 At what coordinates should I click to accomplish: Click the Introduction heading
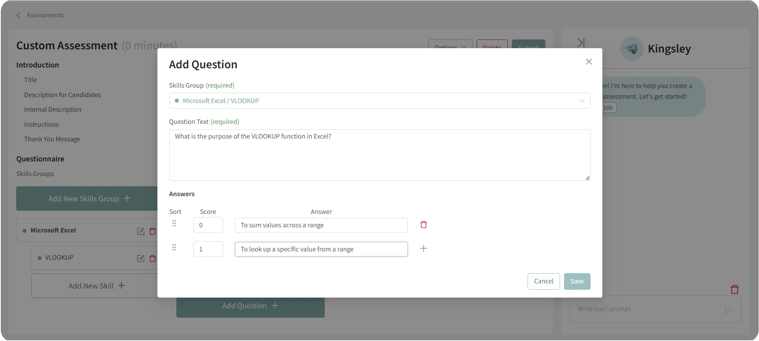click(x=38, y=65)
